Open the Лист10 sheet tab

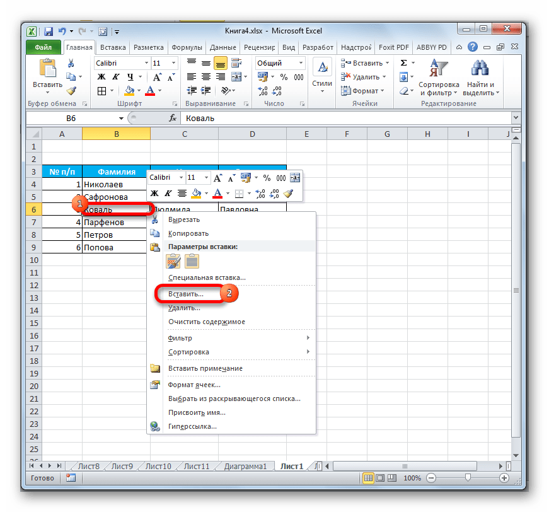(158, 467)
